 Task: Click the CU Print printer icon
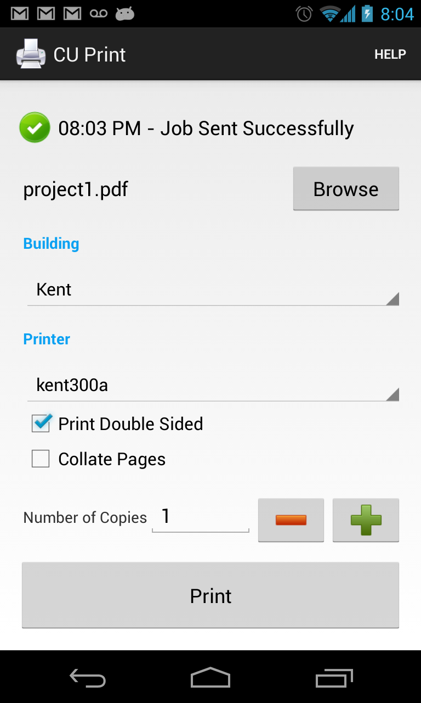(31, 53)
